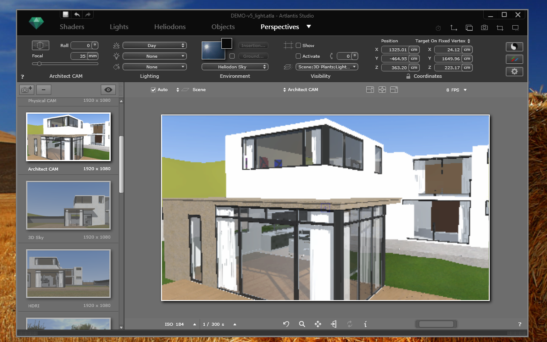Open the Architect CAM view selector above preview
Image resolution: width=547 pixels, height=342 pixels.
[300, 90]
